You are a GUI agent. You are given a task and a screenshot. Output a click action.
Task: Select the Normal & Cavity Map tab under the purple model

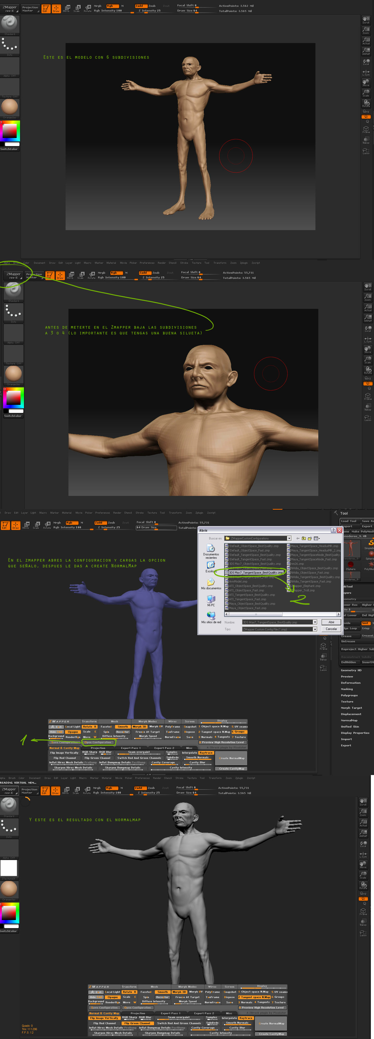[x=64, y=748]
